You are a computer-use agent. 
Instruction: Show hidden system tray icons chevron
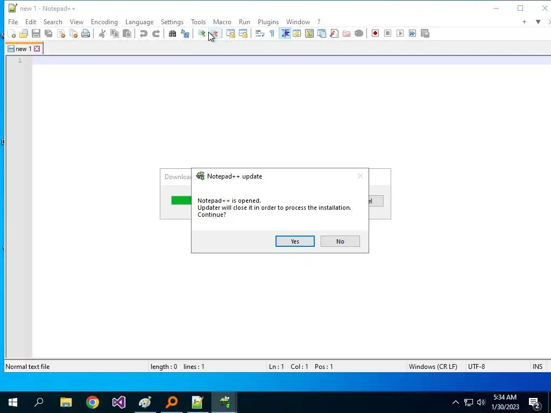pos(455,402)
